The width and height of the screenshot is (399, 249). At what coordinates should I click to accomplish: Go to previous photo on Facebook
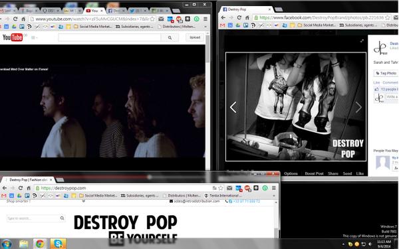(x=233, y=107)
